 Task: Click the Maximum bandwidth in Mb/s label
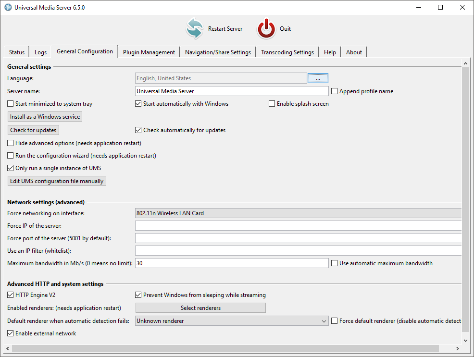click(70, 263)
